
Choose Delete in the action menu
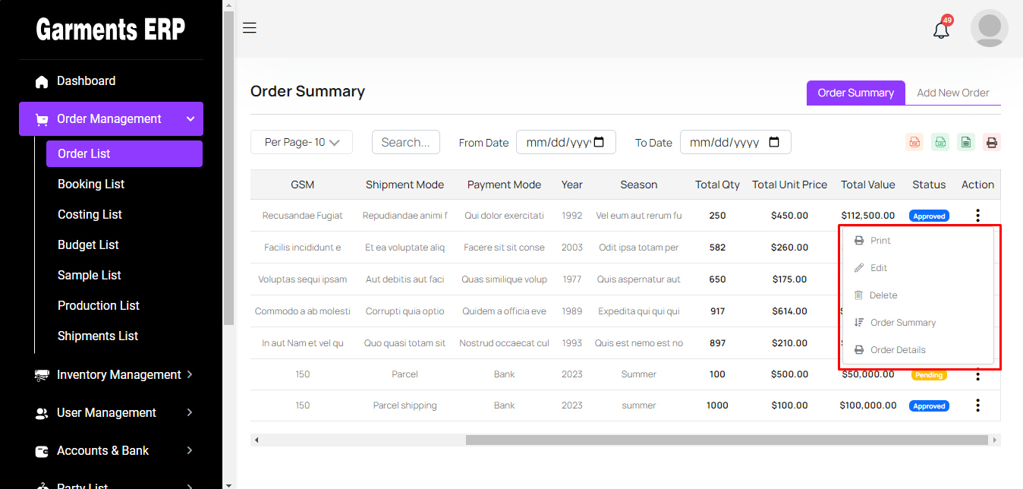883,295
